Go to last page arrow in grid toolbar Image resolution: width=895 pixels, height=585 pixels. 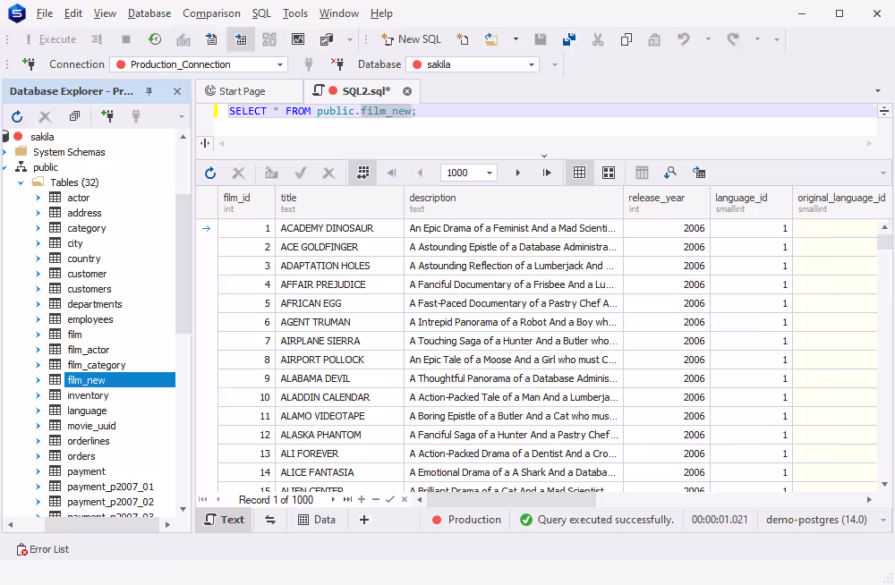click(x=547, y=173)
